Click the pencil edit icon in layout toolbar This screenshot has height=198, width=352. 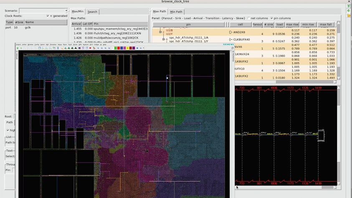pyautogui.click(x=62, y=48)
